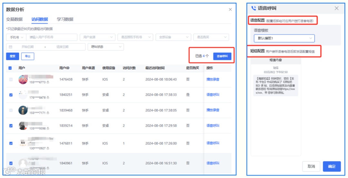Toggle the select-all checkbox in table header

(x=10, y=68)
